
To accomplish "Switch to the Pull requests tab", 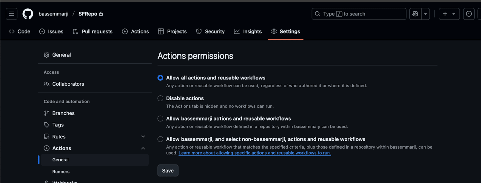I will click(x=92, y=31).
